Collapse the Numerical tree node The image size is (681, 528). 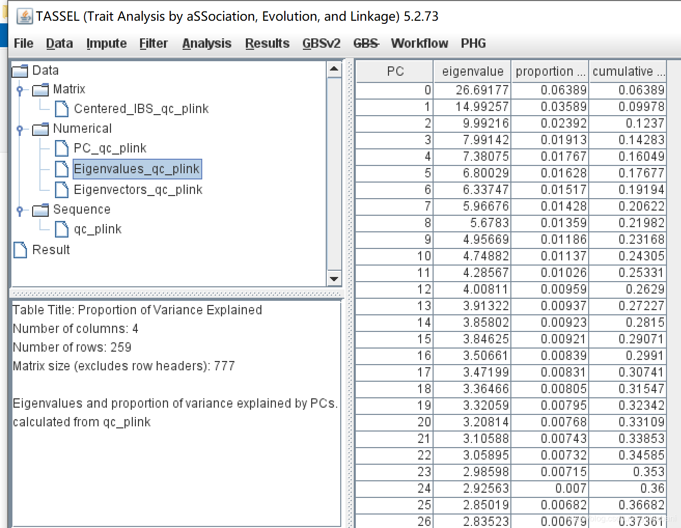point(20,128)
